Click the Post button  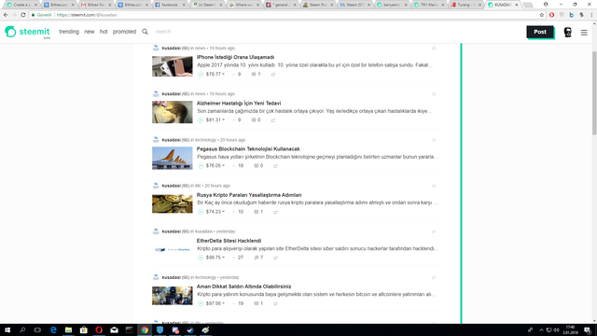540,32
